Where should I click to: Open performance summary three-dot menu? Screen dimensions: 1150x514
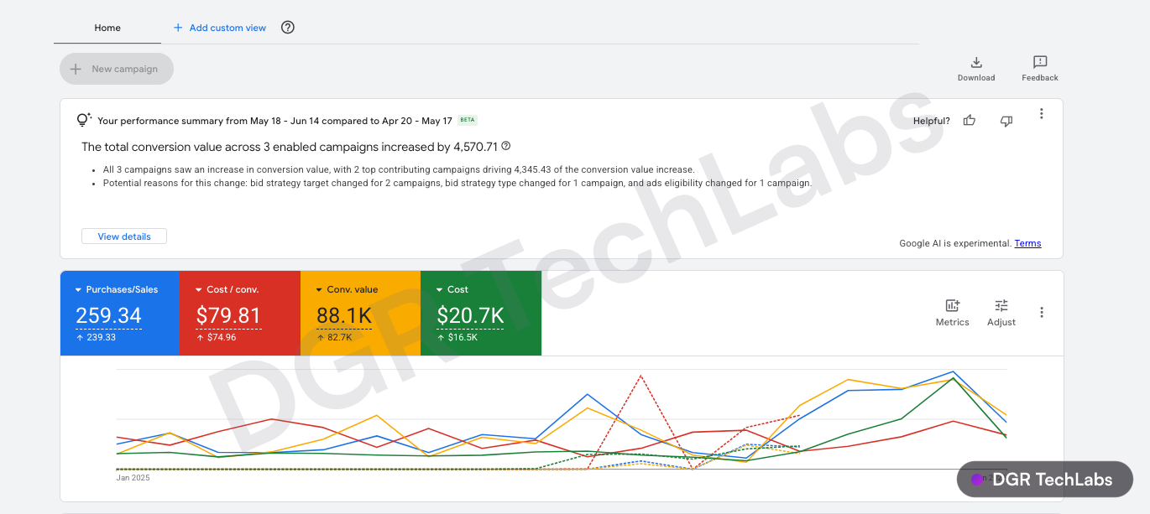[1042, 114]
